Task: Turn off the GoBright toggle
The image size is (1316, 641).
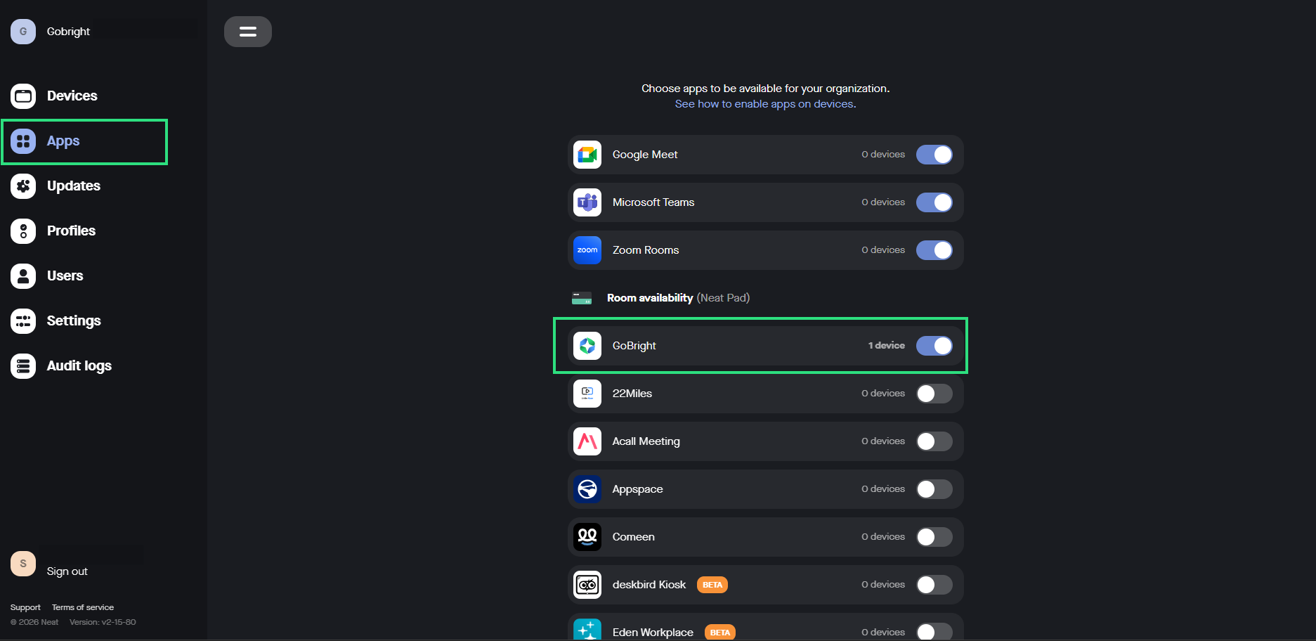Action: 934,346
